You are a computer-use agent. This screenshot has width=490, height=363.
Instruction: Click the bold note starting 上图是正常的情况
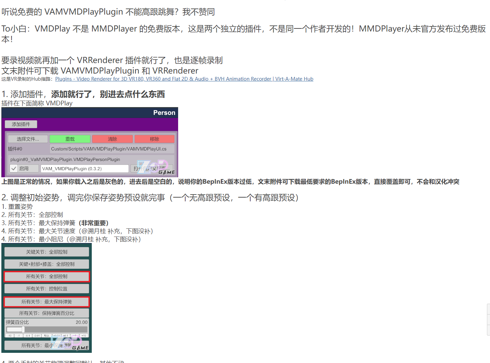click(230, 182)
